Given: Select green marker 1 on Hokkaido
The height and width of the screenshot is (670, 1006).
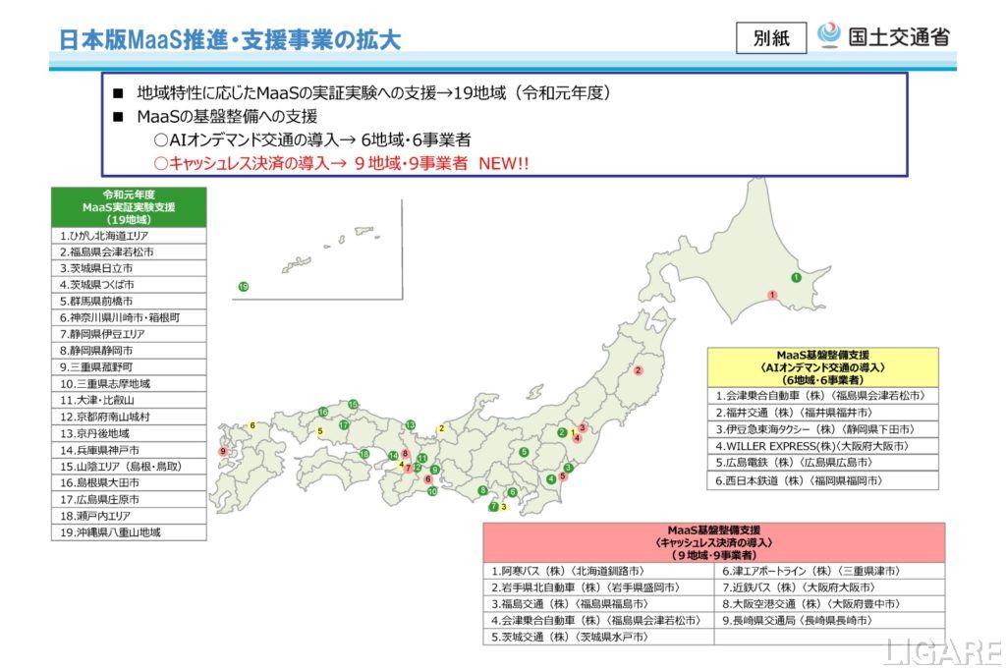Looking at the screenshot, I should (796, 278).
